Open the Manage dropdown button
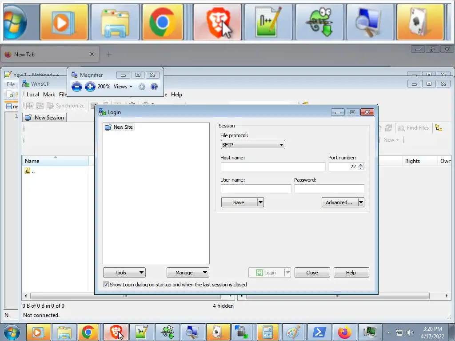This screenshot has width=455, height=341. [188, 273]
